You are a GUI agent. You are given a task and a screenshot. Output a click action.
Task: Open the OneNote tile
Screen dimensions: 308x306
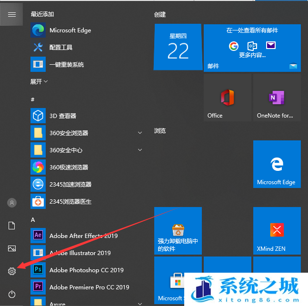277,98
